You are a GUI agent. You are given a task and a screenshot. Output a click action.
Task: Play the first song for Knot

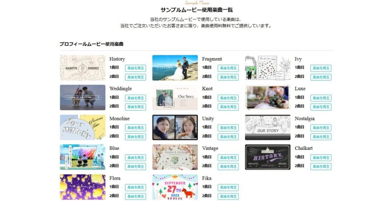(228, 98)
